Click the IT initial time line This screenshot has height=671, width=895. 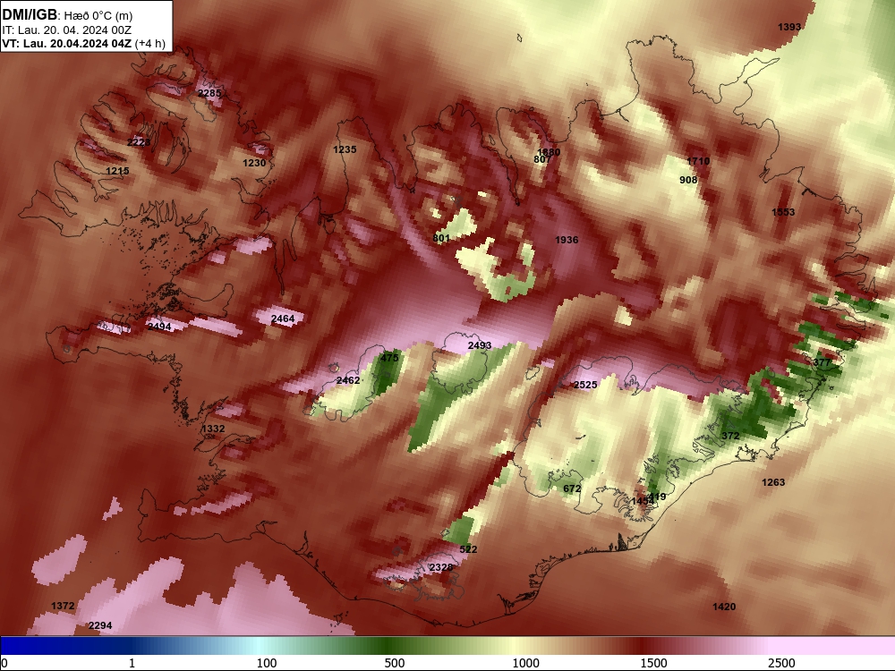click(x=67, y=30)
